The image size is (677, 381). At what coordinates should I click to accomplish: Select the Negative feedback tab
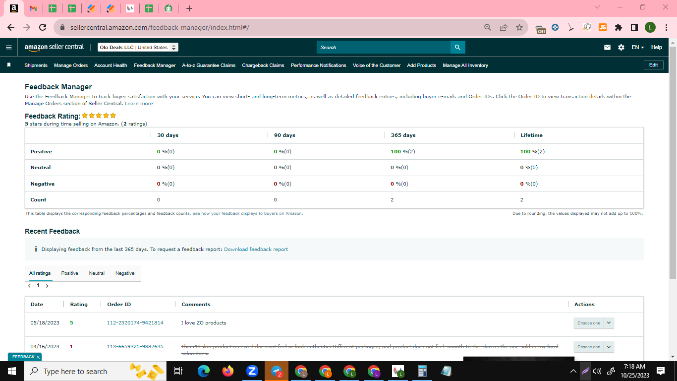(x=125, y=273)
